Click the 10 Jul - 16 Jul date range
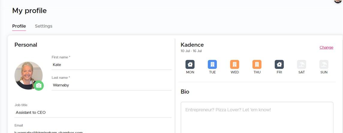 [191, 51]
